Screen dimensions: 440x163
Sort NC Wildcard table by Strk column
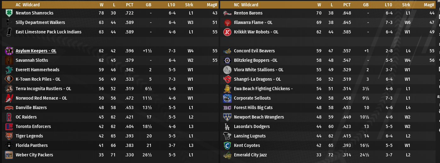(406, 5)
